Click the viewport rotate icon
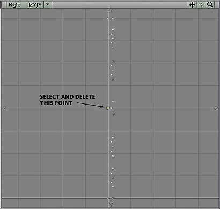 click(201, 4)
